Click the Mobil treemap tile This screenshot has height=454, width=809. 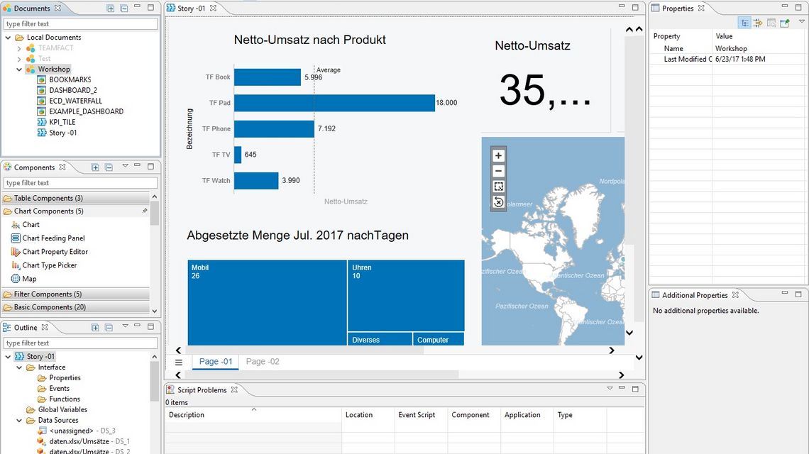click(268, 302)
